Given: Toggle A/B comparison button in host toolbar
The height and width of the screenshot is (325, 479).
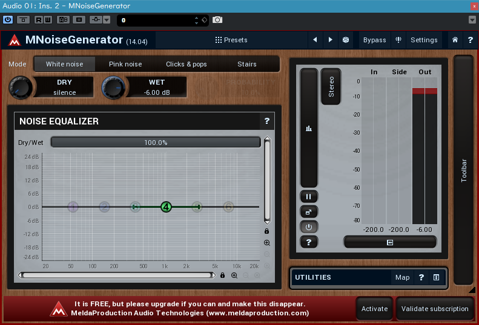Looking at the screenshot, I should pyautogui.click(x=63, y=20).
